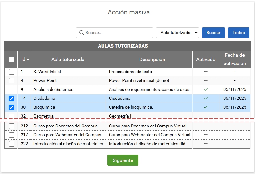The width and height of the screenshot is (255, 174).
Task: Toggle the select-all checkbox in header
Action: (11, 60)
